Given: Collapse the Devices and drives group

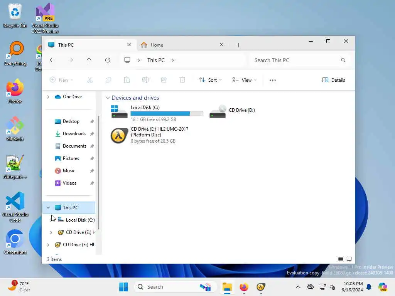Looking at the screenshot, I should pyautogui.click(x=108, y=98).
